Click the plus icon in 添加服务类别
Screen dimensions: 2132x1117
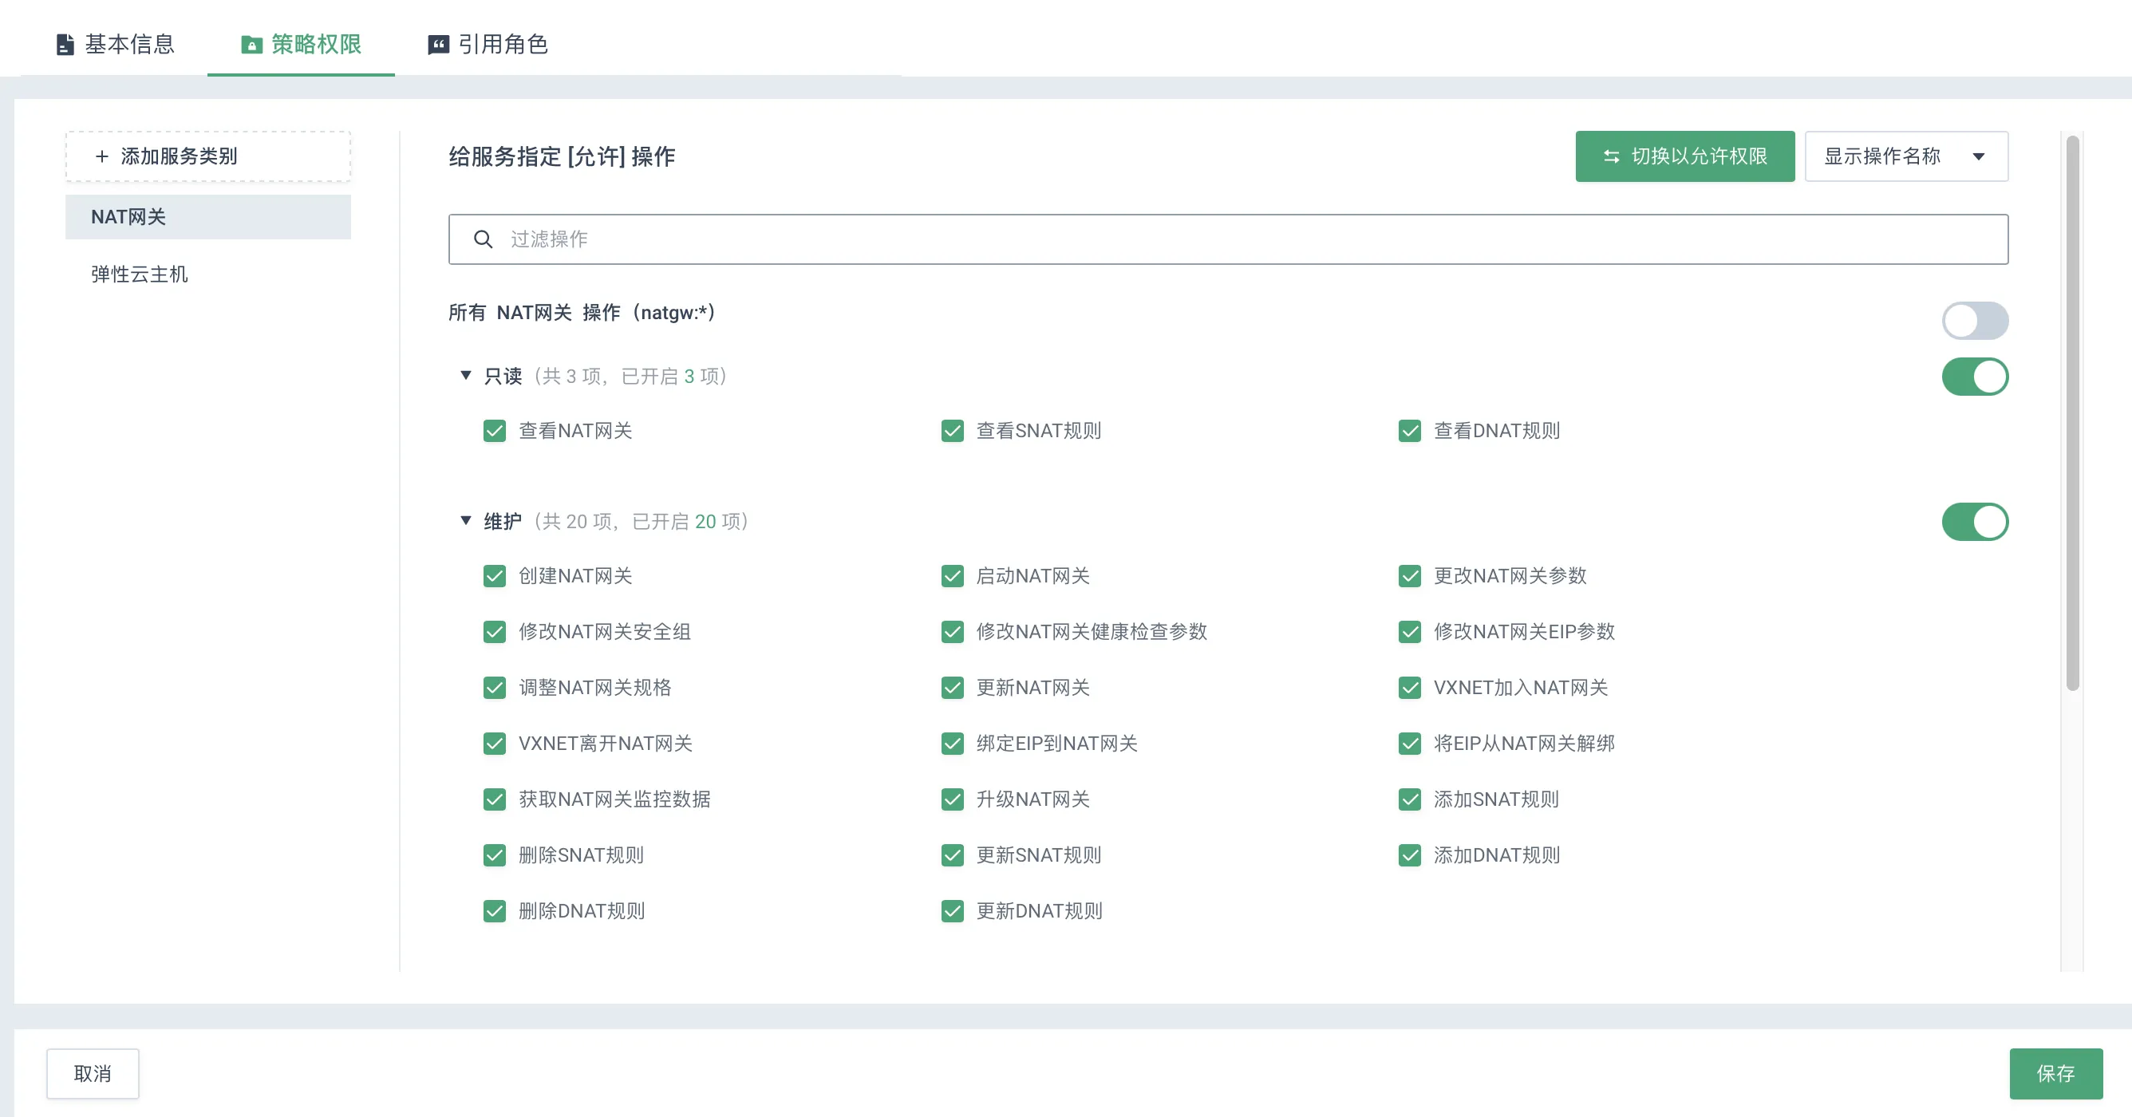coord(102,156)
